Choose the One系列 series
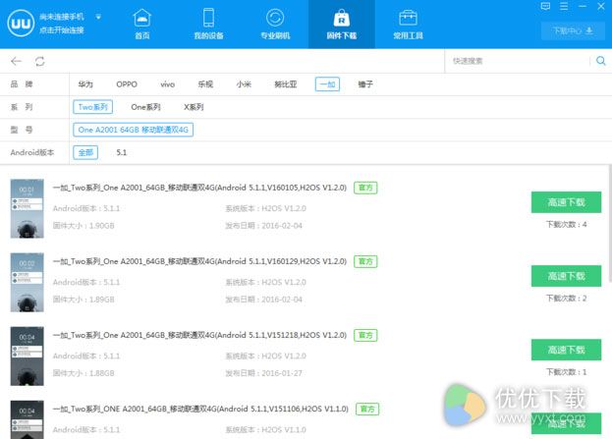This screenshot has height=439, width=612. (145, 107)
